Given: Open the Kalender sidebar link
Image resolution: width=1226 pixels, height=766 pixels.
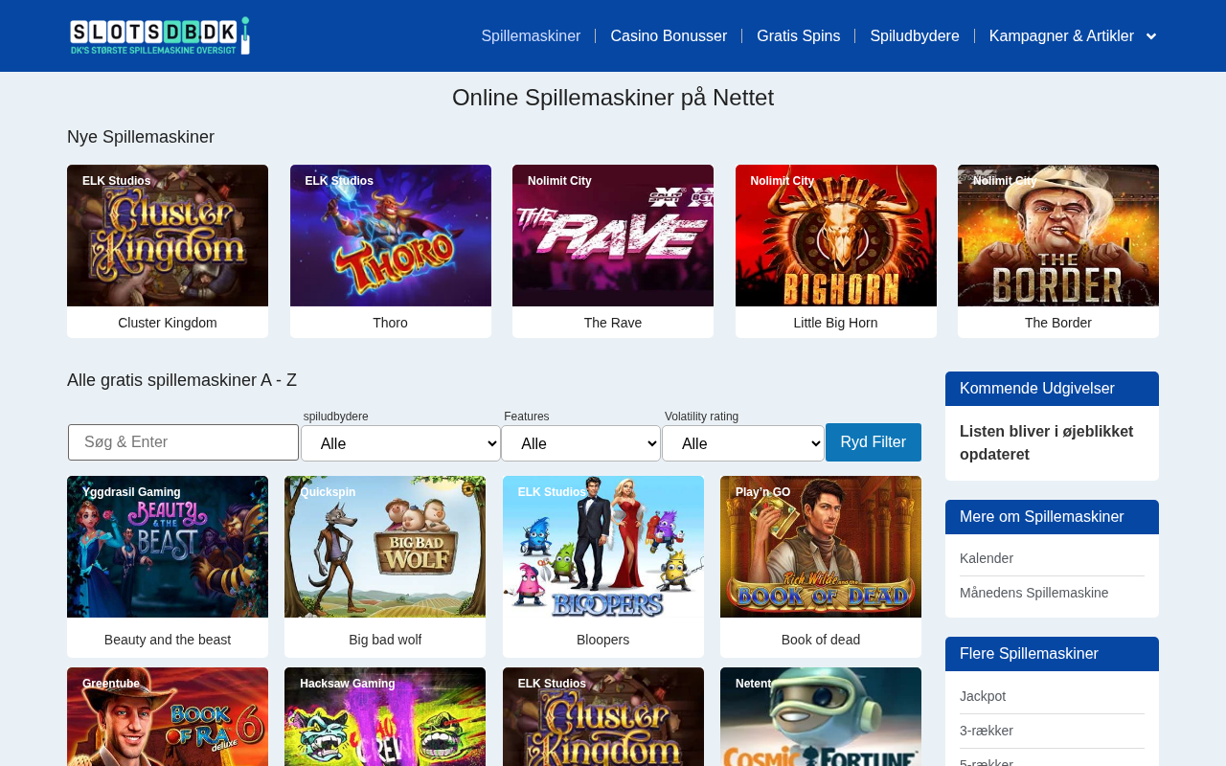Looking at the screenshot, I should point(987,558).
